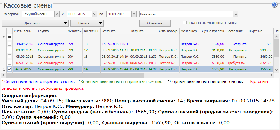Open the Печать print menu
This screenshot has width=280, height=130.
87,23
